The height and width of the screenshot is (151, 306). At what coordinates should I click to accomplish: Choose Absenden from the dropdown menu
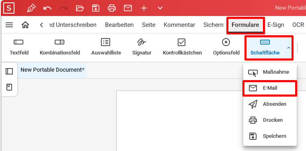(270, 104)
